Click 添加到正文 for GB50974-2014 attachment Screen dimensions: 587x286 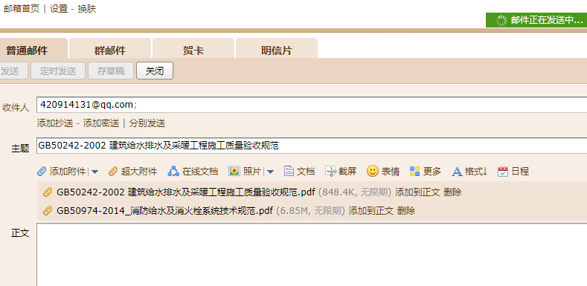(x=371, y=211)
